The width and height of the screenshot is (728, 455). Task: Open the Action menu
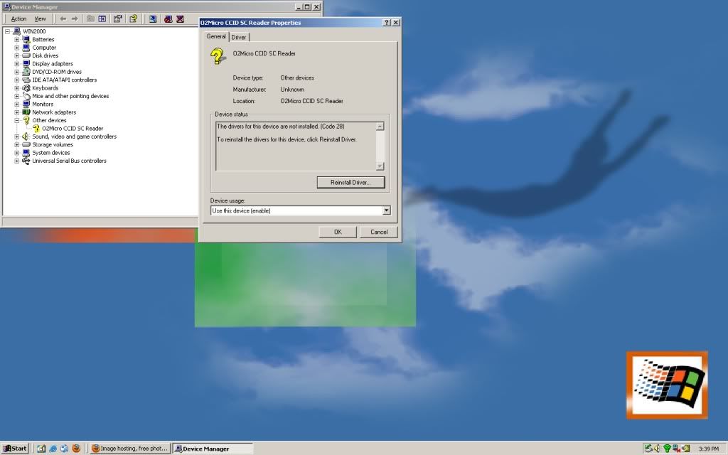18,18
